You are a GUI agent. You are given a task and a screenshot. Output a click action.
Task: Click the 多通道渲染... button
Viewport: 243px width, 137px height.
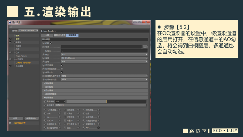click(x=32, y=118)
